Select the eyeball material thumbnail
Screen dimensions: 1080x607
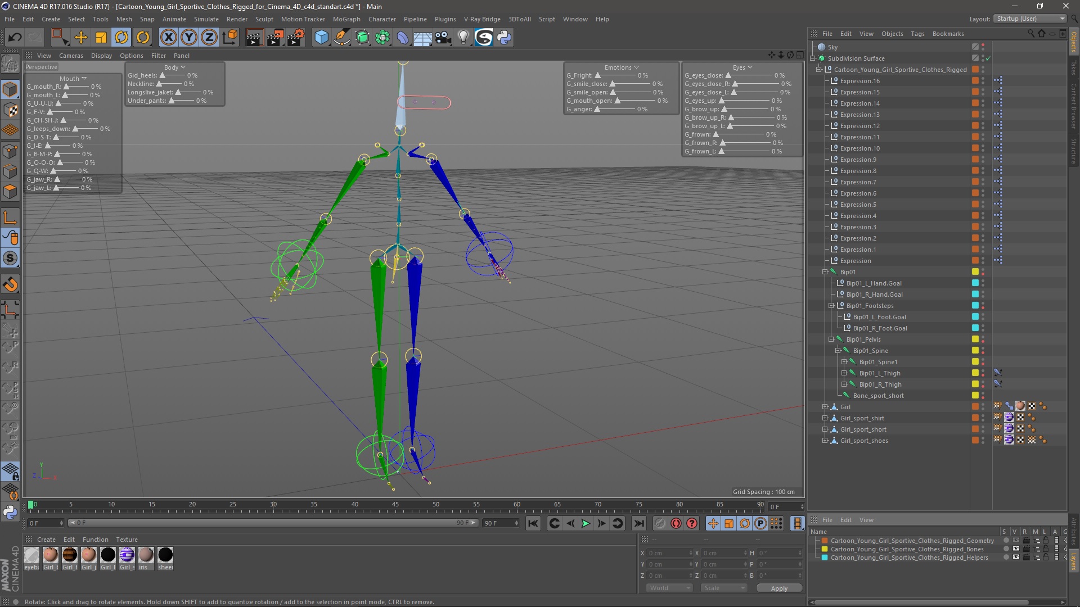point(31,555)
